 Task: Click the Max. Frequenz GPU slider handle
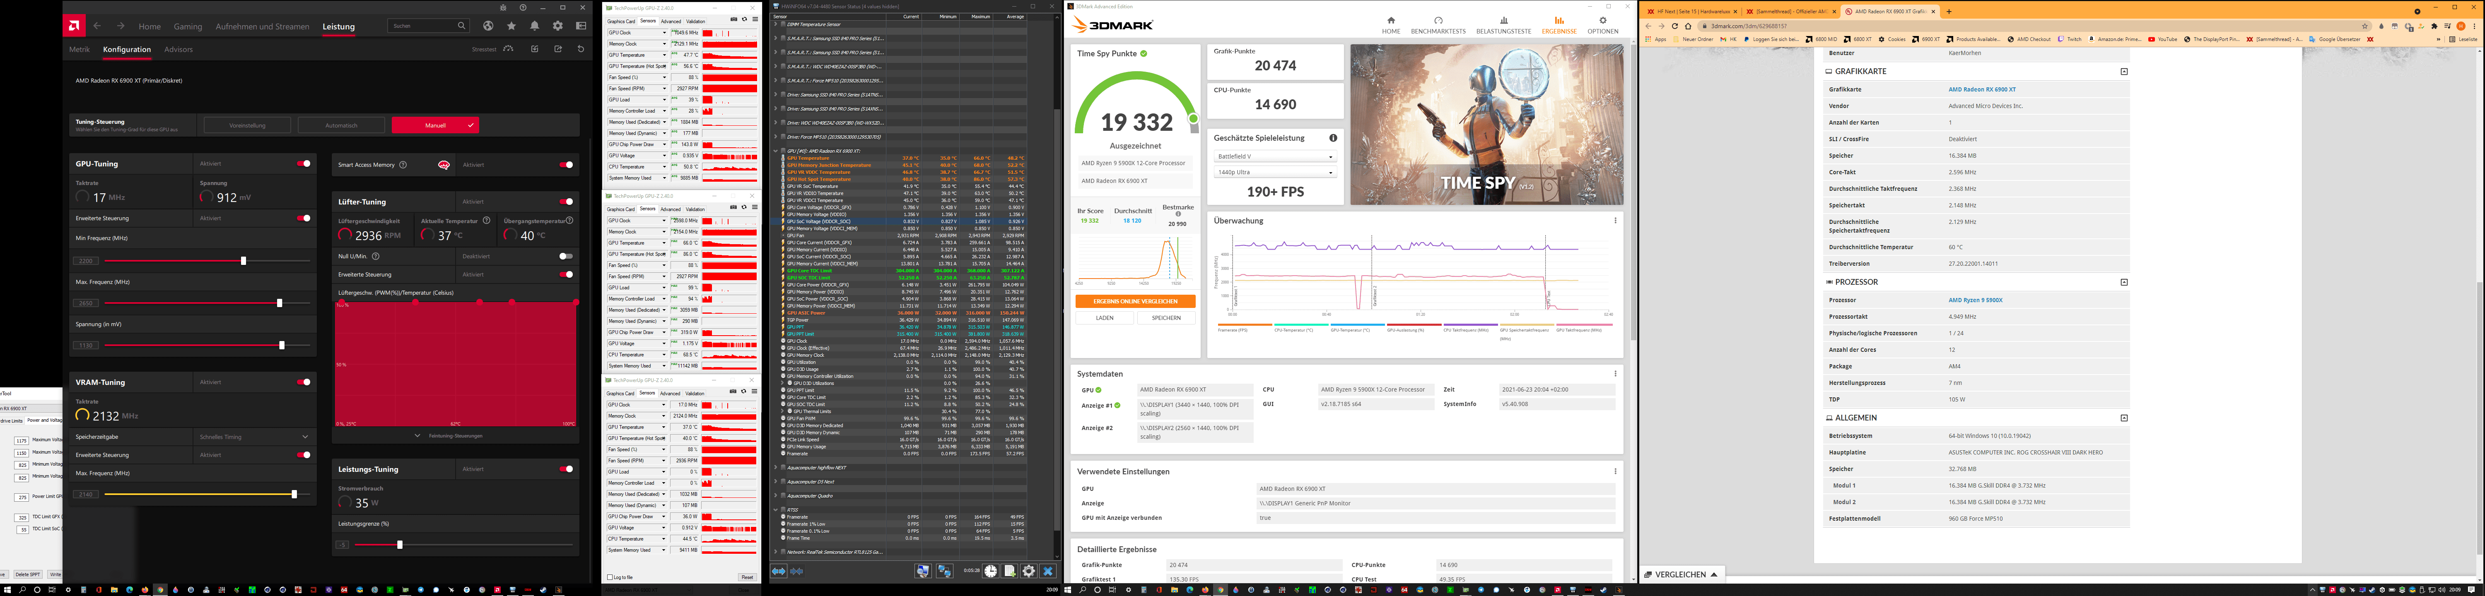coord(280,303)
